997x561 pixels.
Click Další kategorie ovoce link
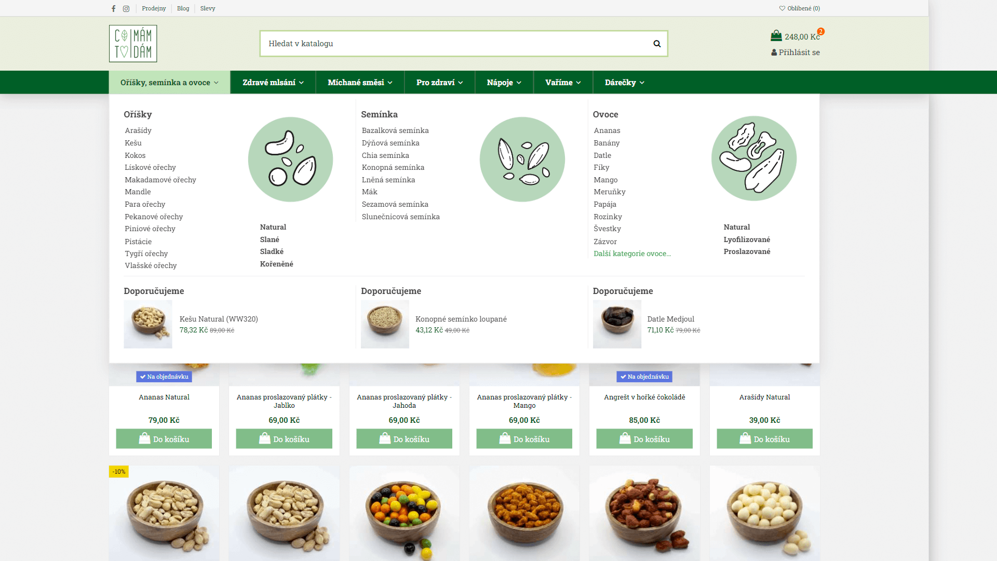[632, 253]
